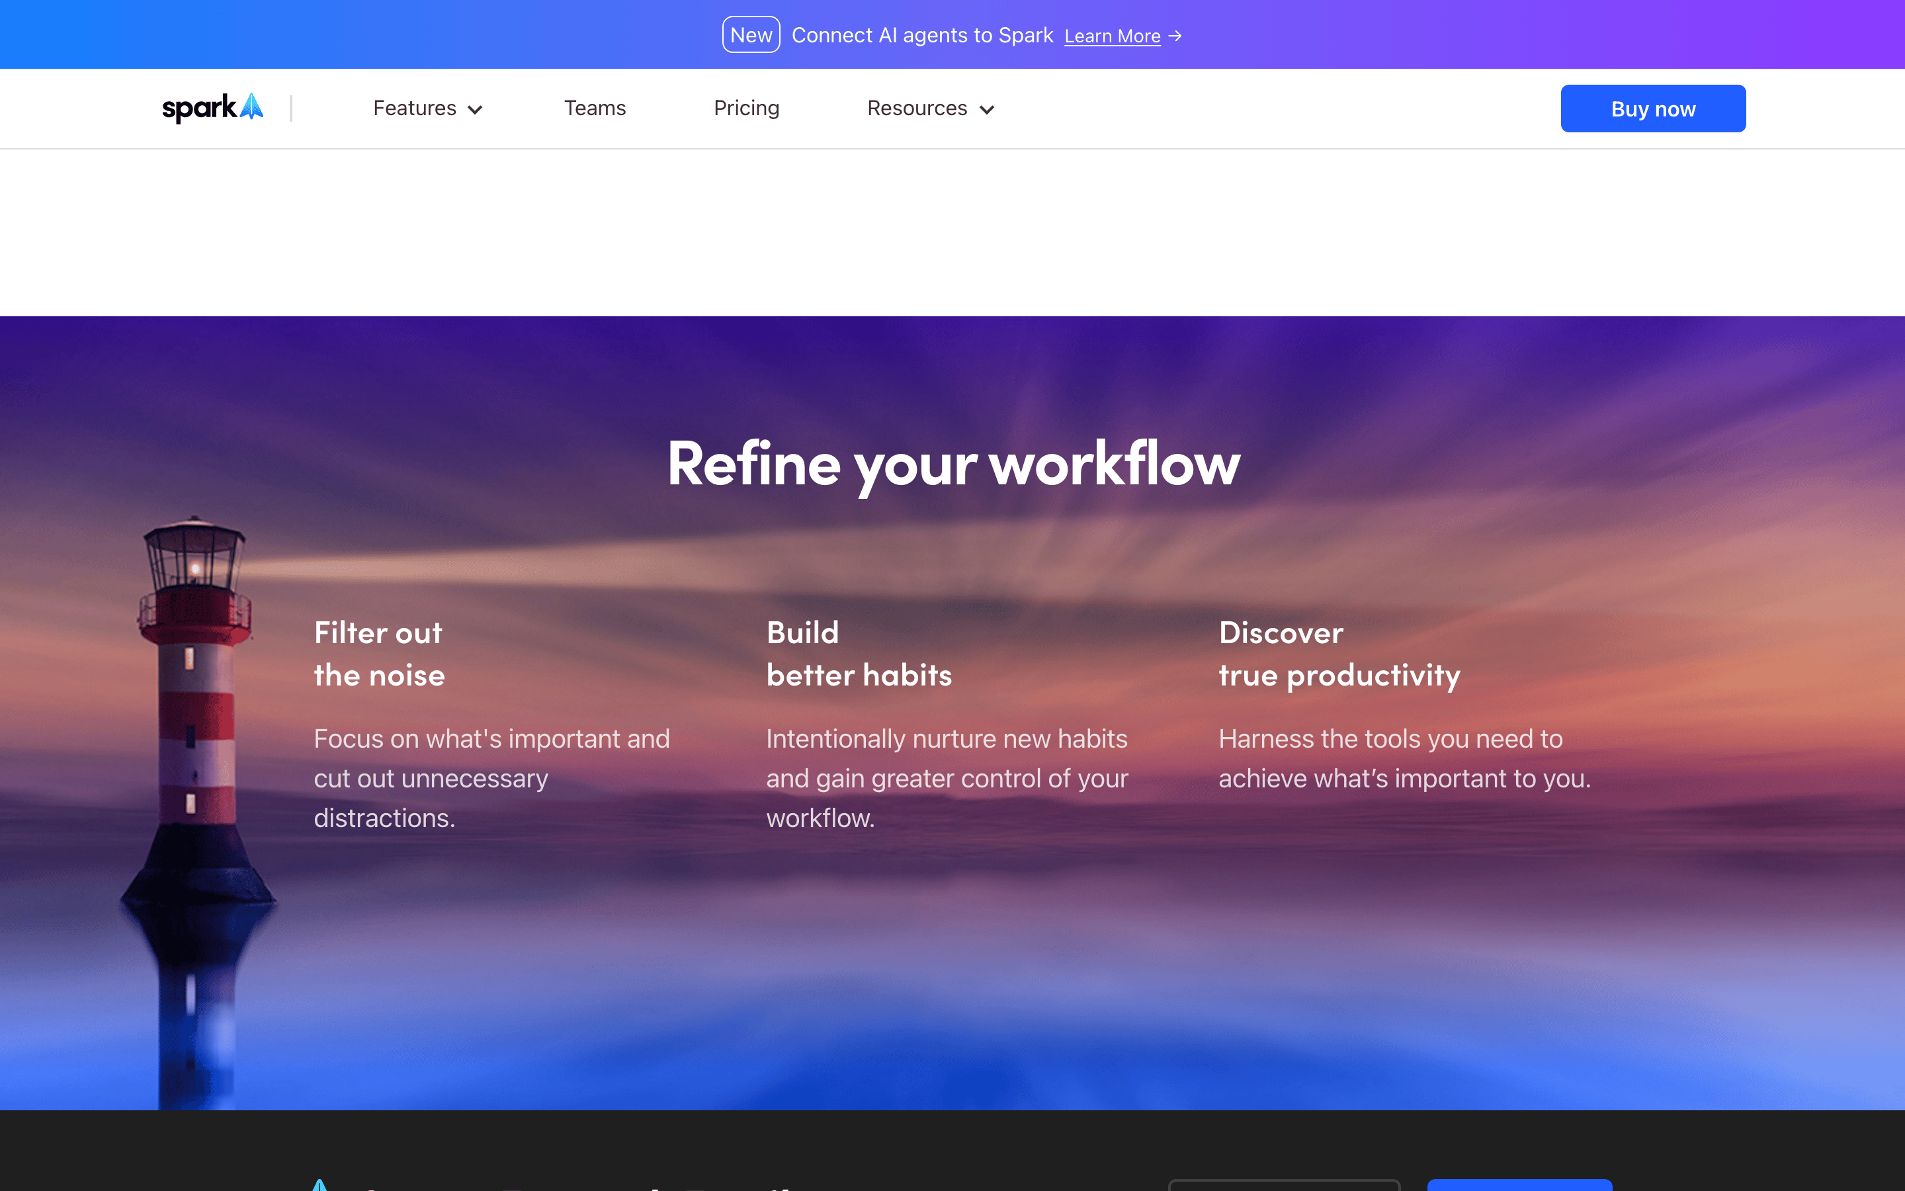Expand the Resources dropdown chevron

coord(986,109)
